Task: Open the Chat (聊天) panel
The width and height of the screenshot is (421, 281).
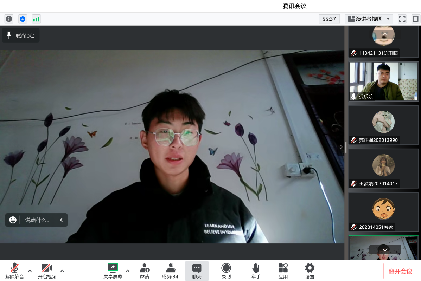Action: point(197,271)
